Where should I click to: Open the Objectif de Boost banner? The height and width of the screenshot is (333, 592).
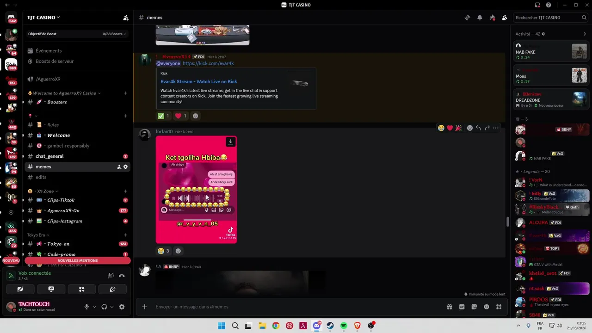(77, 34)
